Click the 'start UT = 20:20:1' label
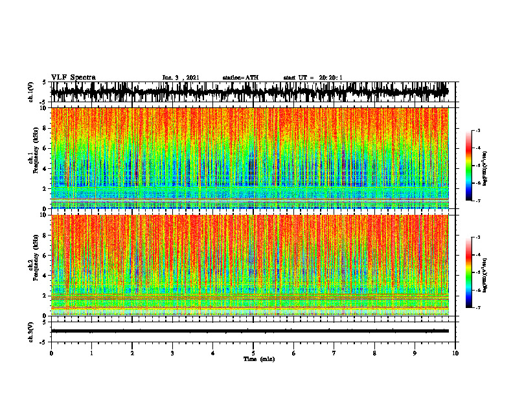This screenshot has height=396, width=513. [313, 78]
